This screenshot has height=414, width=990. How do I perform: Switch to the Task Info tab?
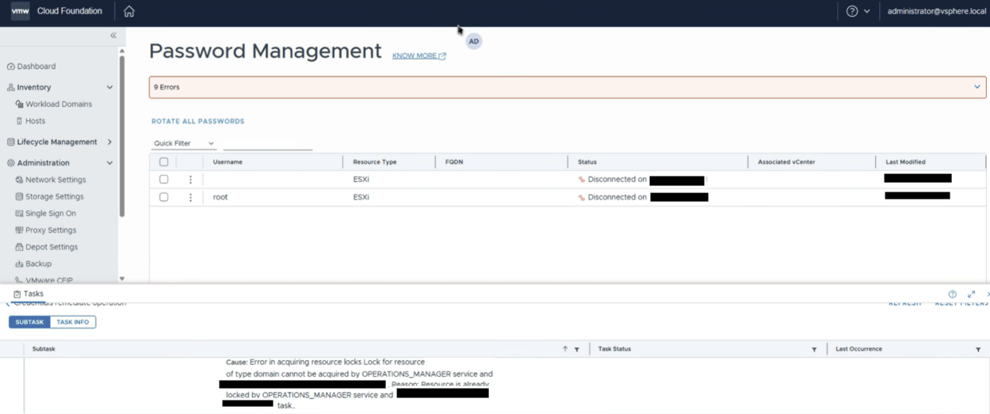point(73,322)
